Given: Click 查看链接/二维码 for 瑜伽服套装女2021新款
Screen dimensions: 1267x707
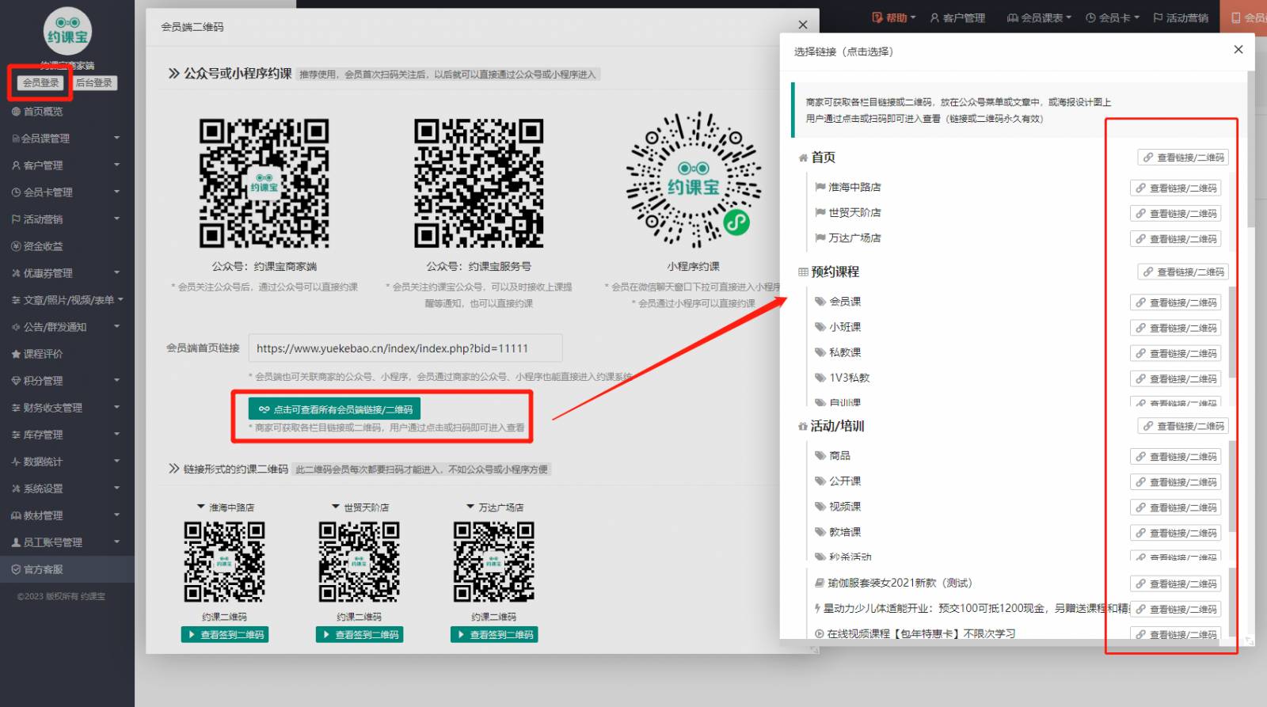Looking at the screenshot, I should [1175, 583].
